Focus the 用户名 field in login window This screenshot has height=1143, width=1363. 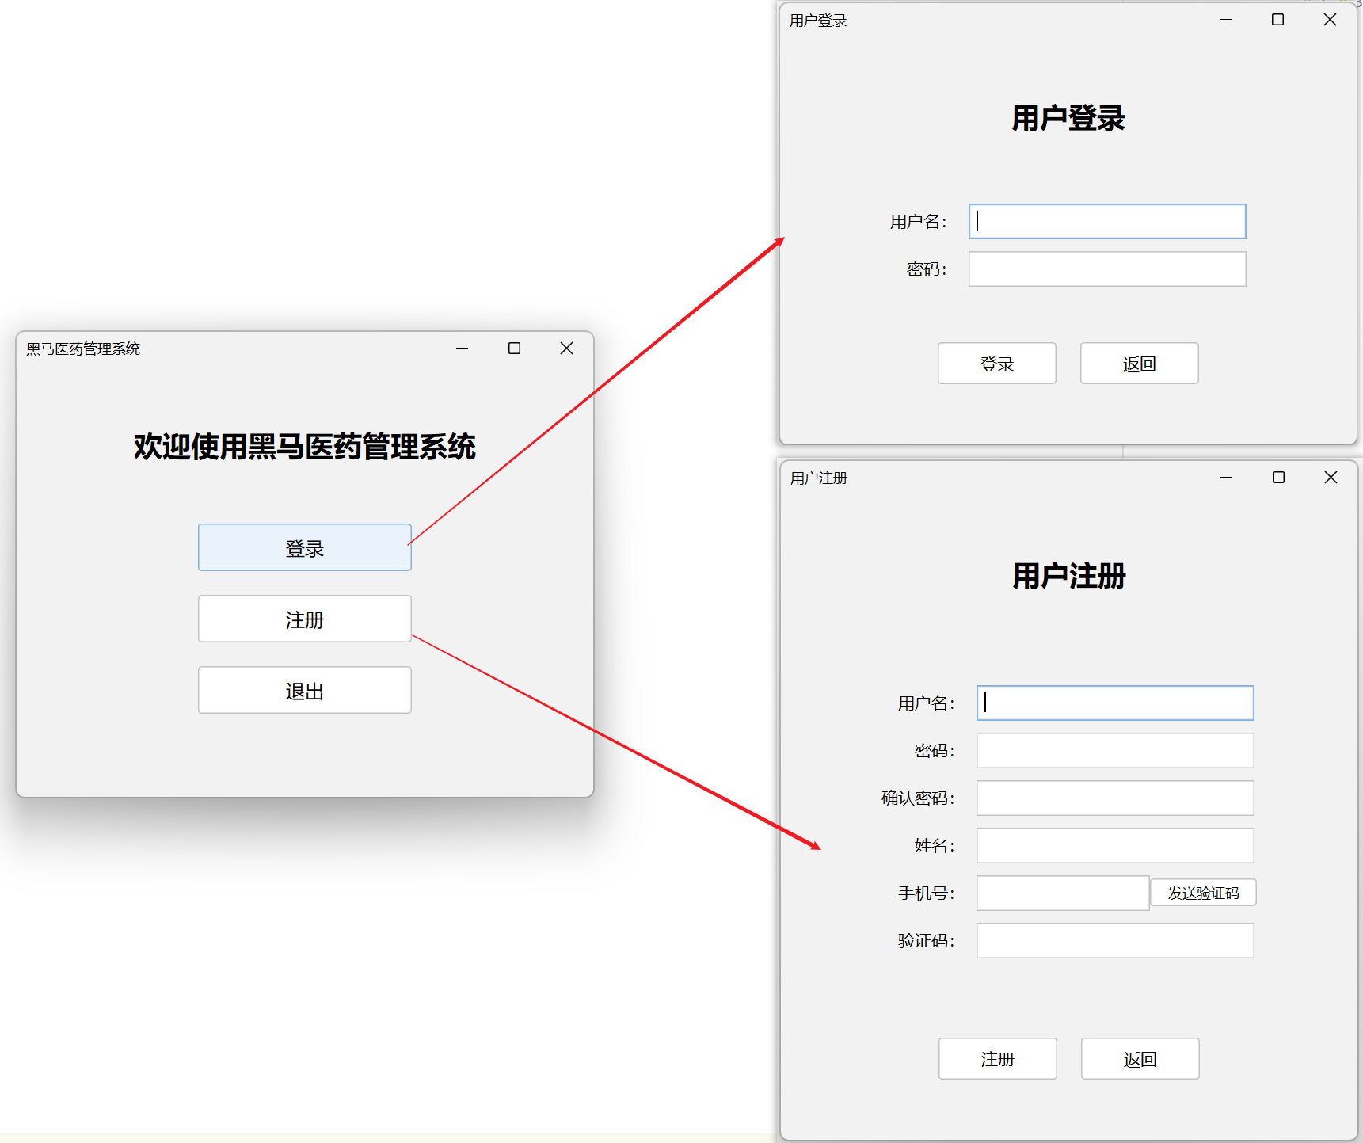point(1106,222)
